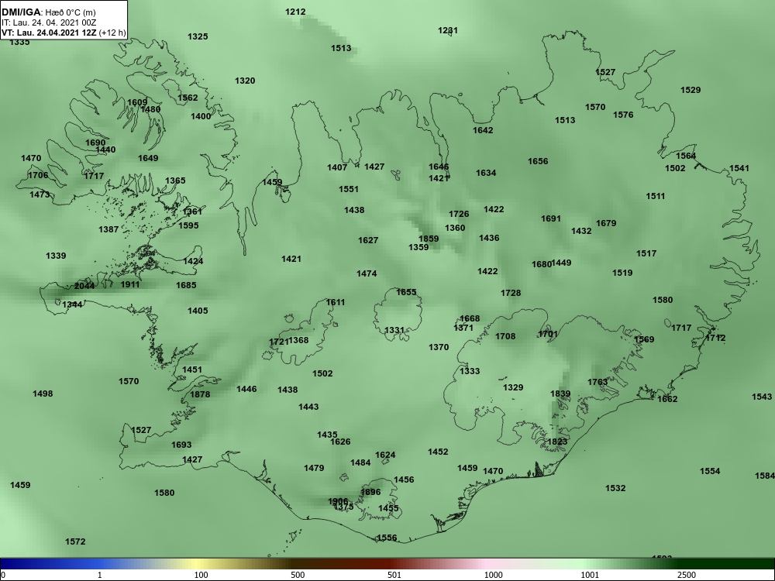Click the 1212 value at the top
This screenshot has height=581, width=775.
[295, 12]
